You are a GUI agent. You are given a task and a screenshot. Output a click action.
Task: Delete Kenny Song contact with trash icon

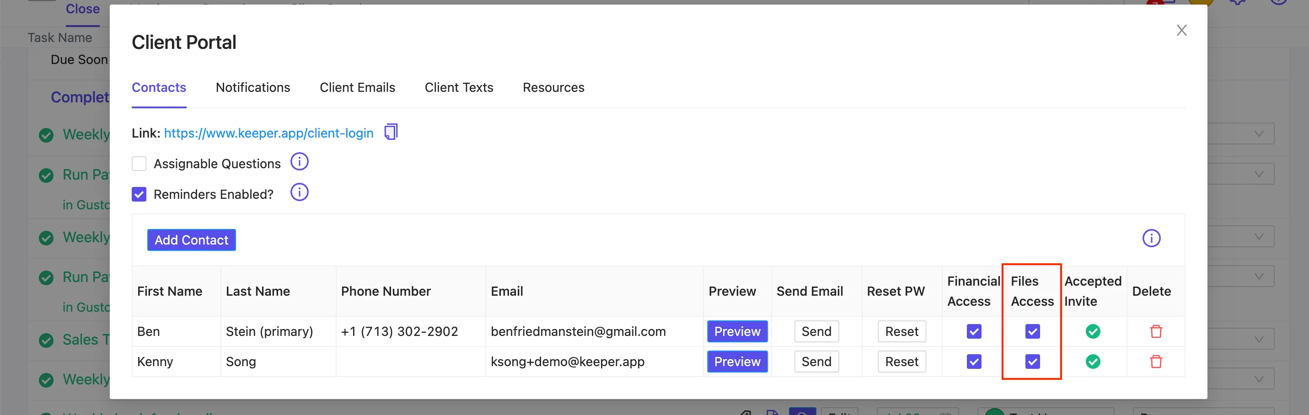(1156, 361)
